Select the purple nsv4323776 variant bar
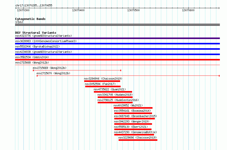Screen dimensions: 227x150 click(x=117, y=38)
